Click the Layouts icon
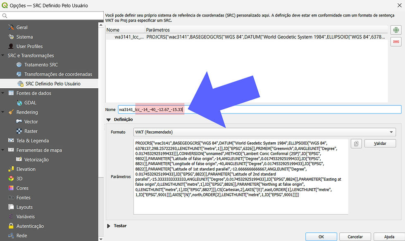405x241 pixels. (x=11, y=207)
